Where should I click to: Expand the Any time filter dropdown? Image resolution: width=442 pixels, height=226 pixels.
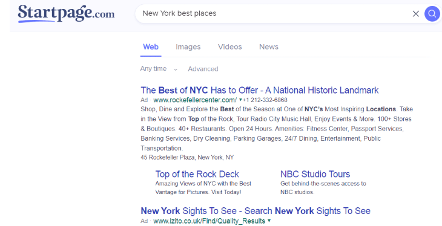pos(159,69)
